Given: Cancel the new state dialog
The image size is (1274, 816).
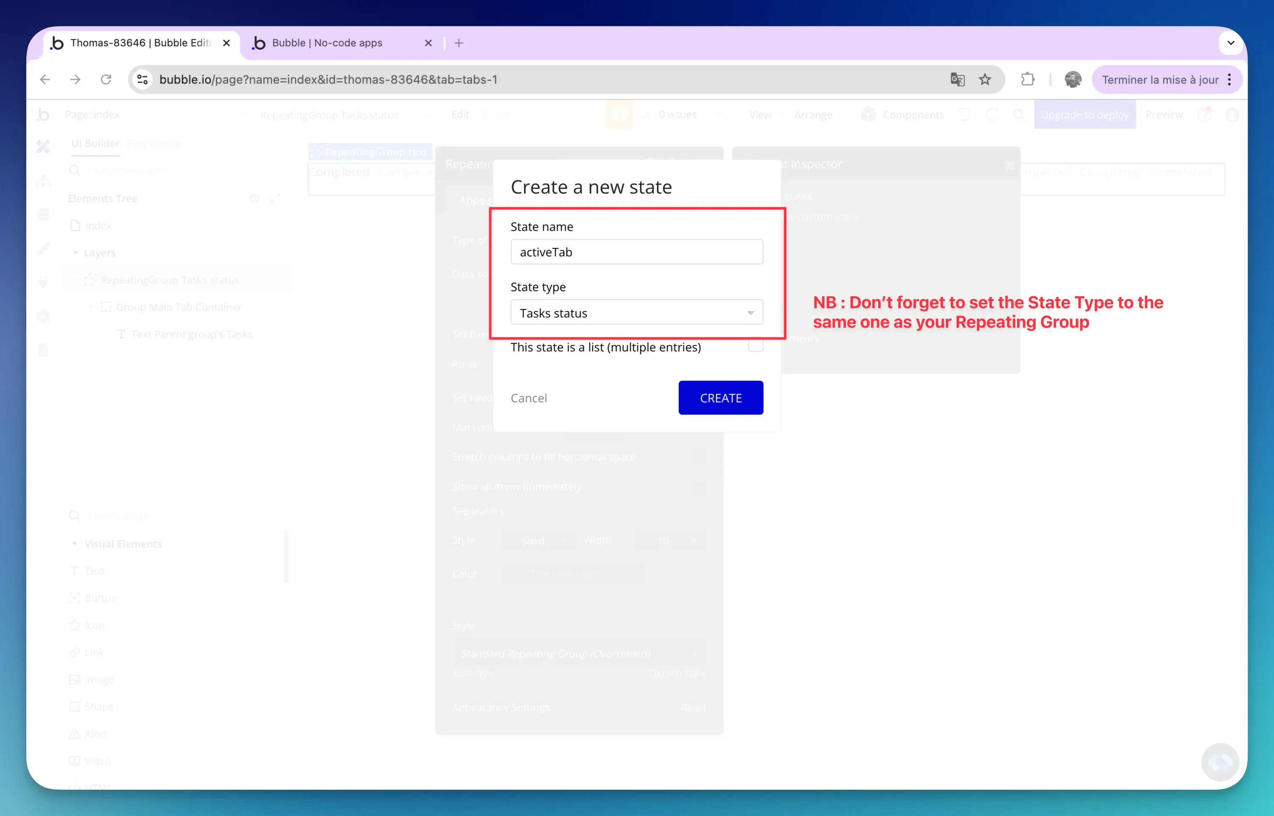Looking at the screenshot, I should pyautogui.click(x=529, y=398).
